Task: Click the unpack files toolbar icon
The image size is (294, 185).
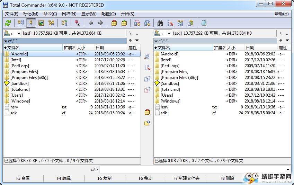Action: (x=124, y=23)
